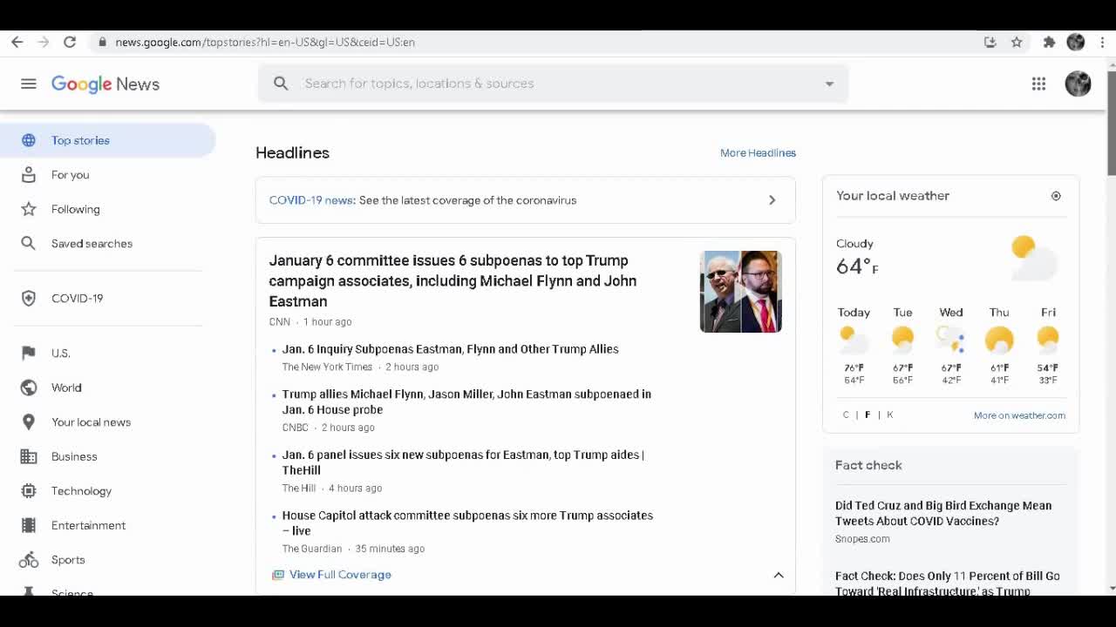
Task: Go forward with browser forward arrow
Action: click(x=44, y=42)
